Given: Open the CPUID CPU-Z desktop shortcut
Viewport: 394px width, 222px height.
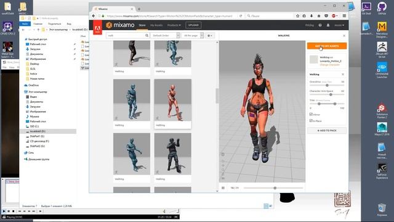Looking at the screenshot, I should click(x=8, y=28).
